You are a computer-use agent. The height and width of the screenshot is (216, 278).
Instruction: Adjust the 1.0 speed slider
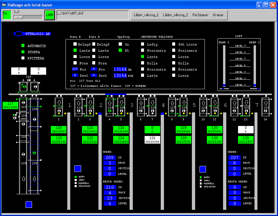point(28,17)
